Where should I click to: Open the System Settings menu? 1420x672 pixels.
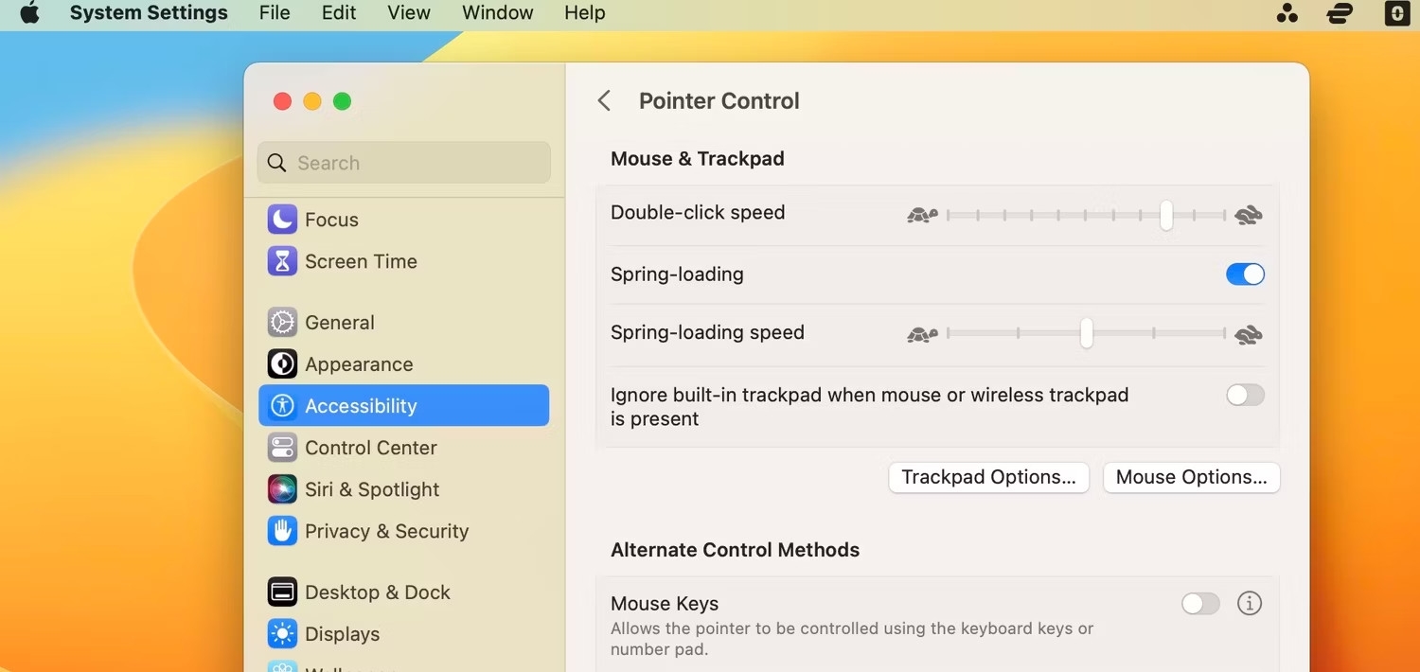click(149, 13)
